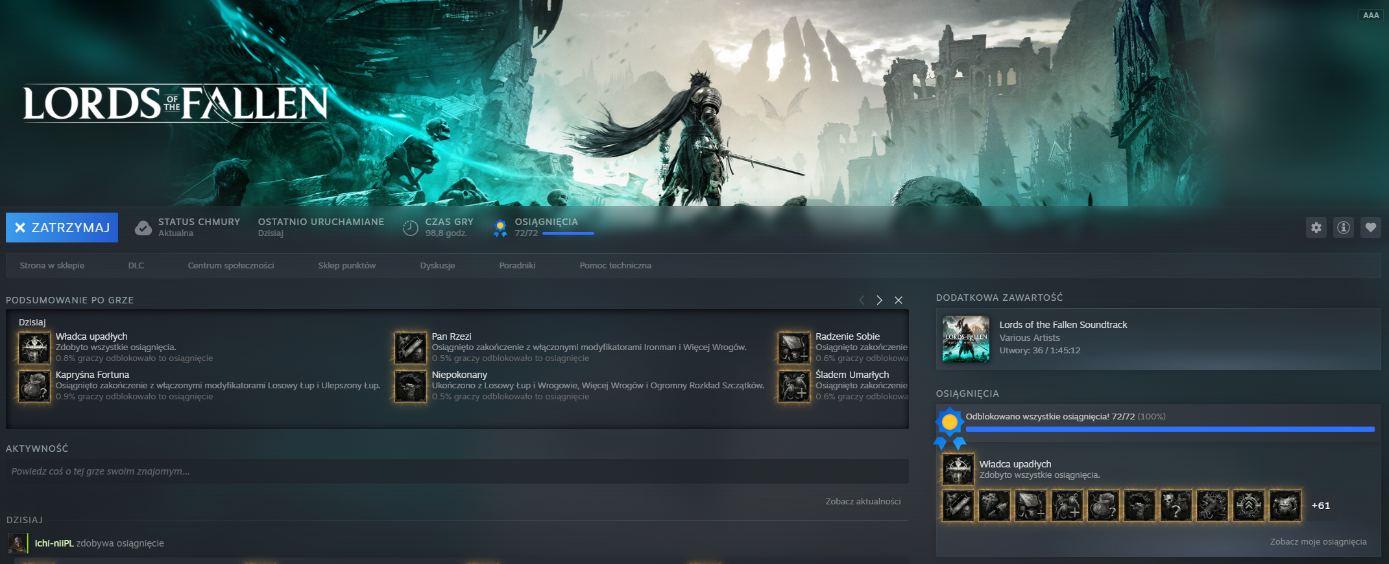Click the 100% achievements progress bar in panel
The width and height of the screenshot is (1389, 564).
point(1170,429)
